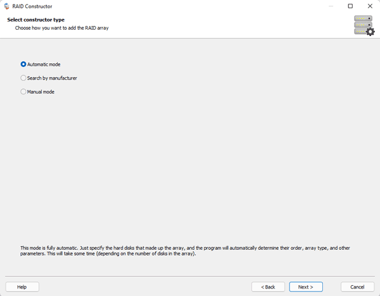Screen dimensions: 380x296
Task: Cancel the RAID Constructor wizard
Action: pos(357,287)
